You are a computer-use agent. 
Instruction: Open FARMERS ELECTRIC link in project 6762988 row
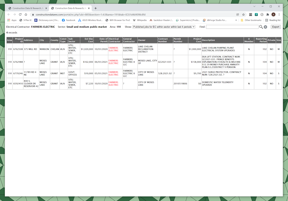point(113,62)
